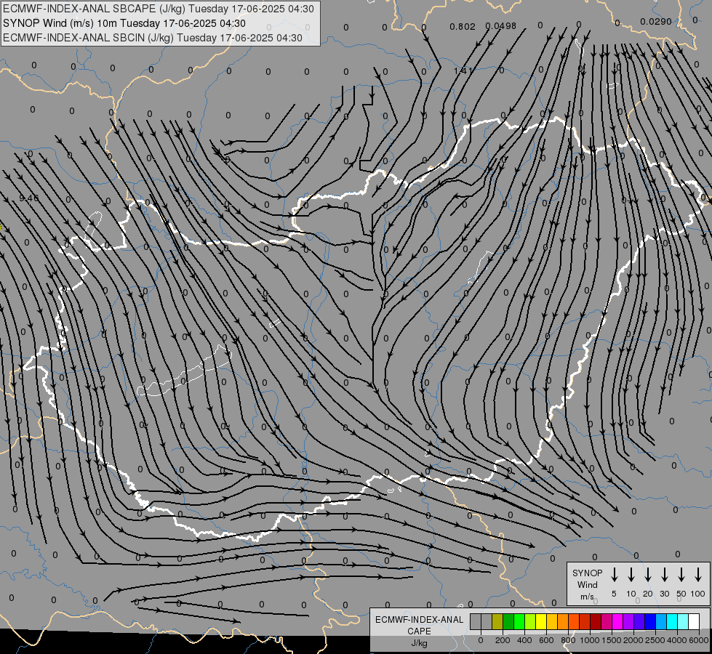Select the white CAPE legend swatch
Viewport: 712px width, 654px height.
(693, 621)
